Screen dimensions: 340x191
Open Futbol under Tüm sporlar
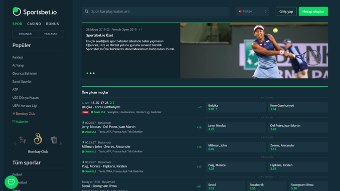coord(17,174)
